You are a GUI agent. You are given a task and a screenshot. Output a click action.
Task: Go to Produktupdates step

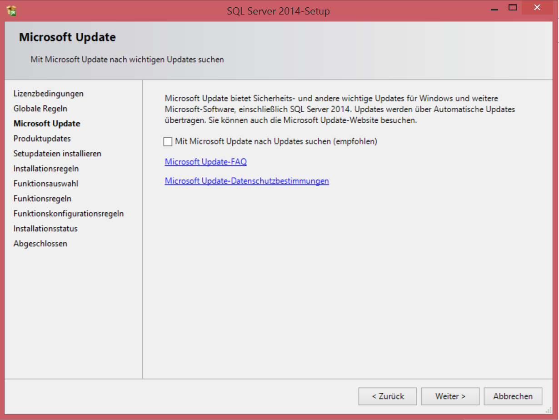(42, 139)
